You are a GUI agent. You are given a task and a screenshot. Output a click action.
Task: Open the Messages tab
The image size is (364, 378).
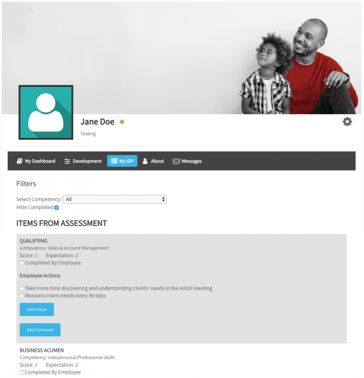pyautogui.click(x=187, y=161)
